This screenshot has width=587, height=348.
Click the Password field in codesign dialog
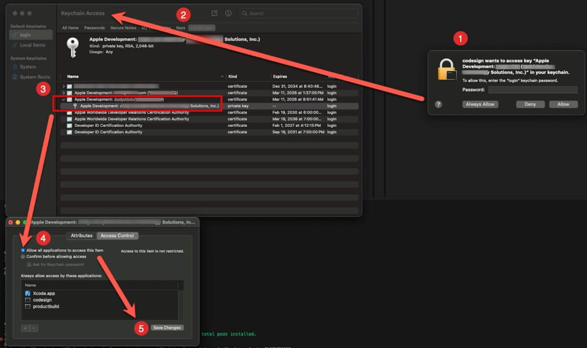tap(533, 89)
